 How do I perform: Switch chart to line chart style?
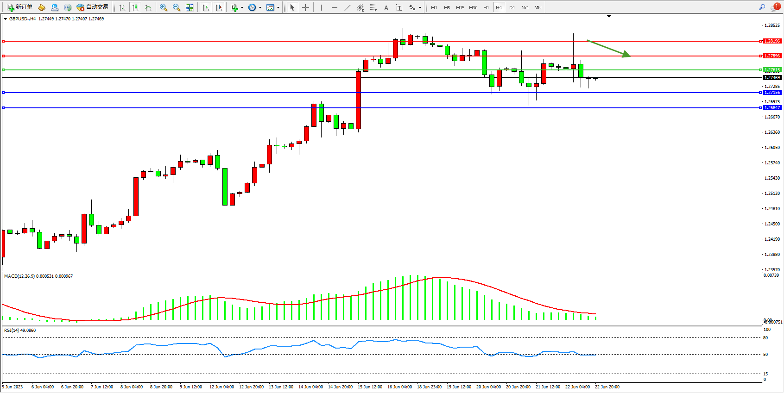(x=148, y=7)
